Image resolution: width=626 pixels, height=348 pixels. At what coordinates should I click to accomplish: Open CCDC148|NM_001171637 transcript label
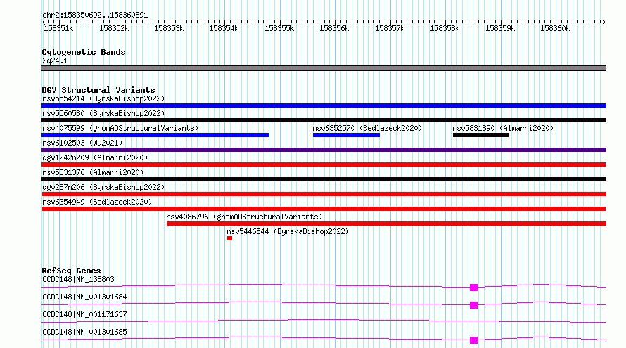tap(84, 314)
